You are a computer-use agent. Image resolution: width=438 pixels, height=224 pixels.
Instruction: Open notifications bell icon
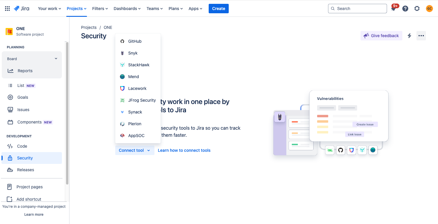(393, 9)
